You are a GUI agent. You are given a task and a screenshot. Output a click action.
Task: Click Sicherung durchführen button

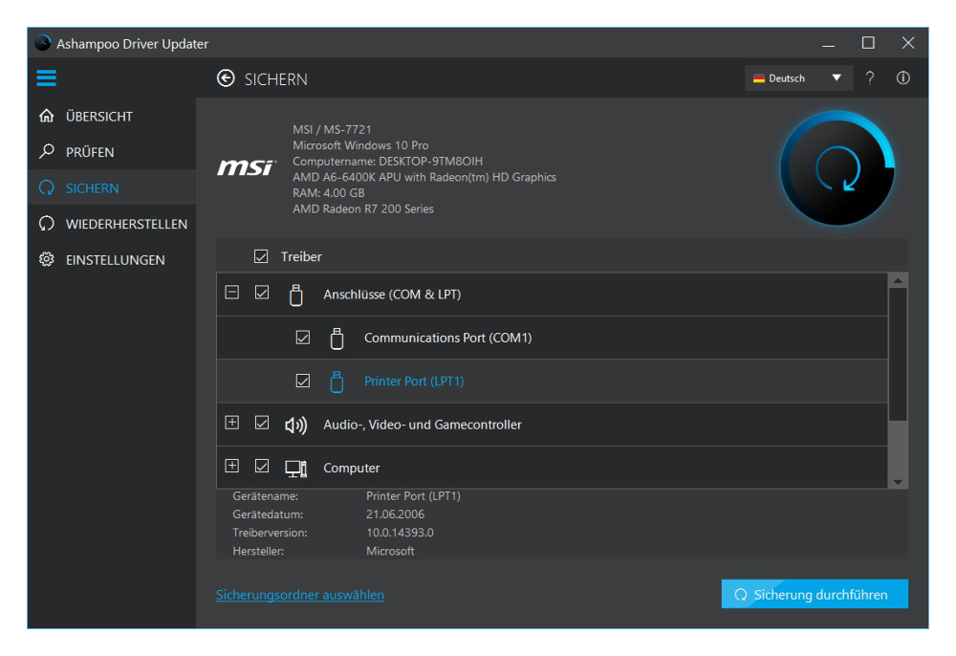click(815, 594)
